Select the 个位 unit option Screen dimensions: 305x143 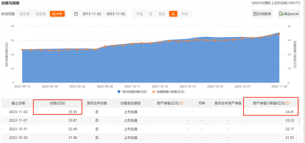[139, 14]
